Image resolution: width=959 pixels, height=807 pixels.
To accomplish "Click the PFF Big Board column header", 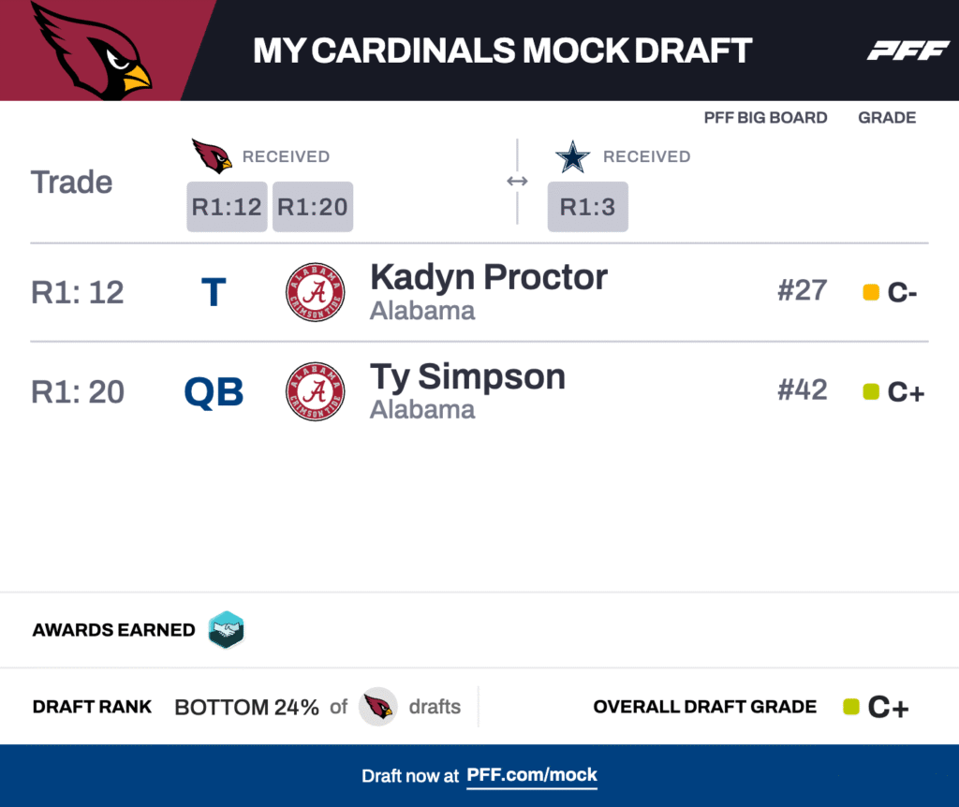I will (765, 118).
